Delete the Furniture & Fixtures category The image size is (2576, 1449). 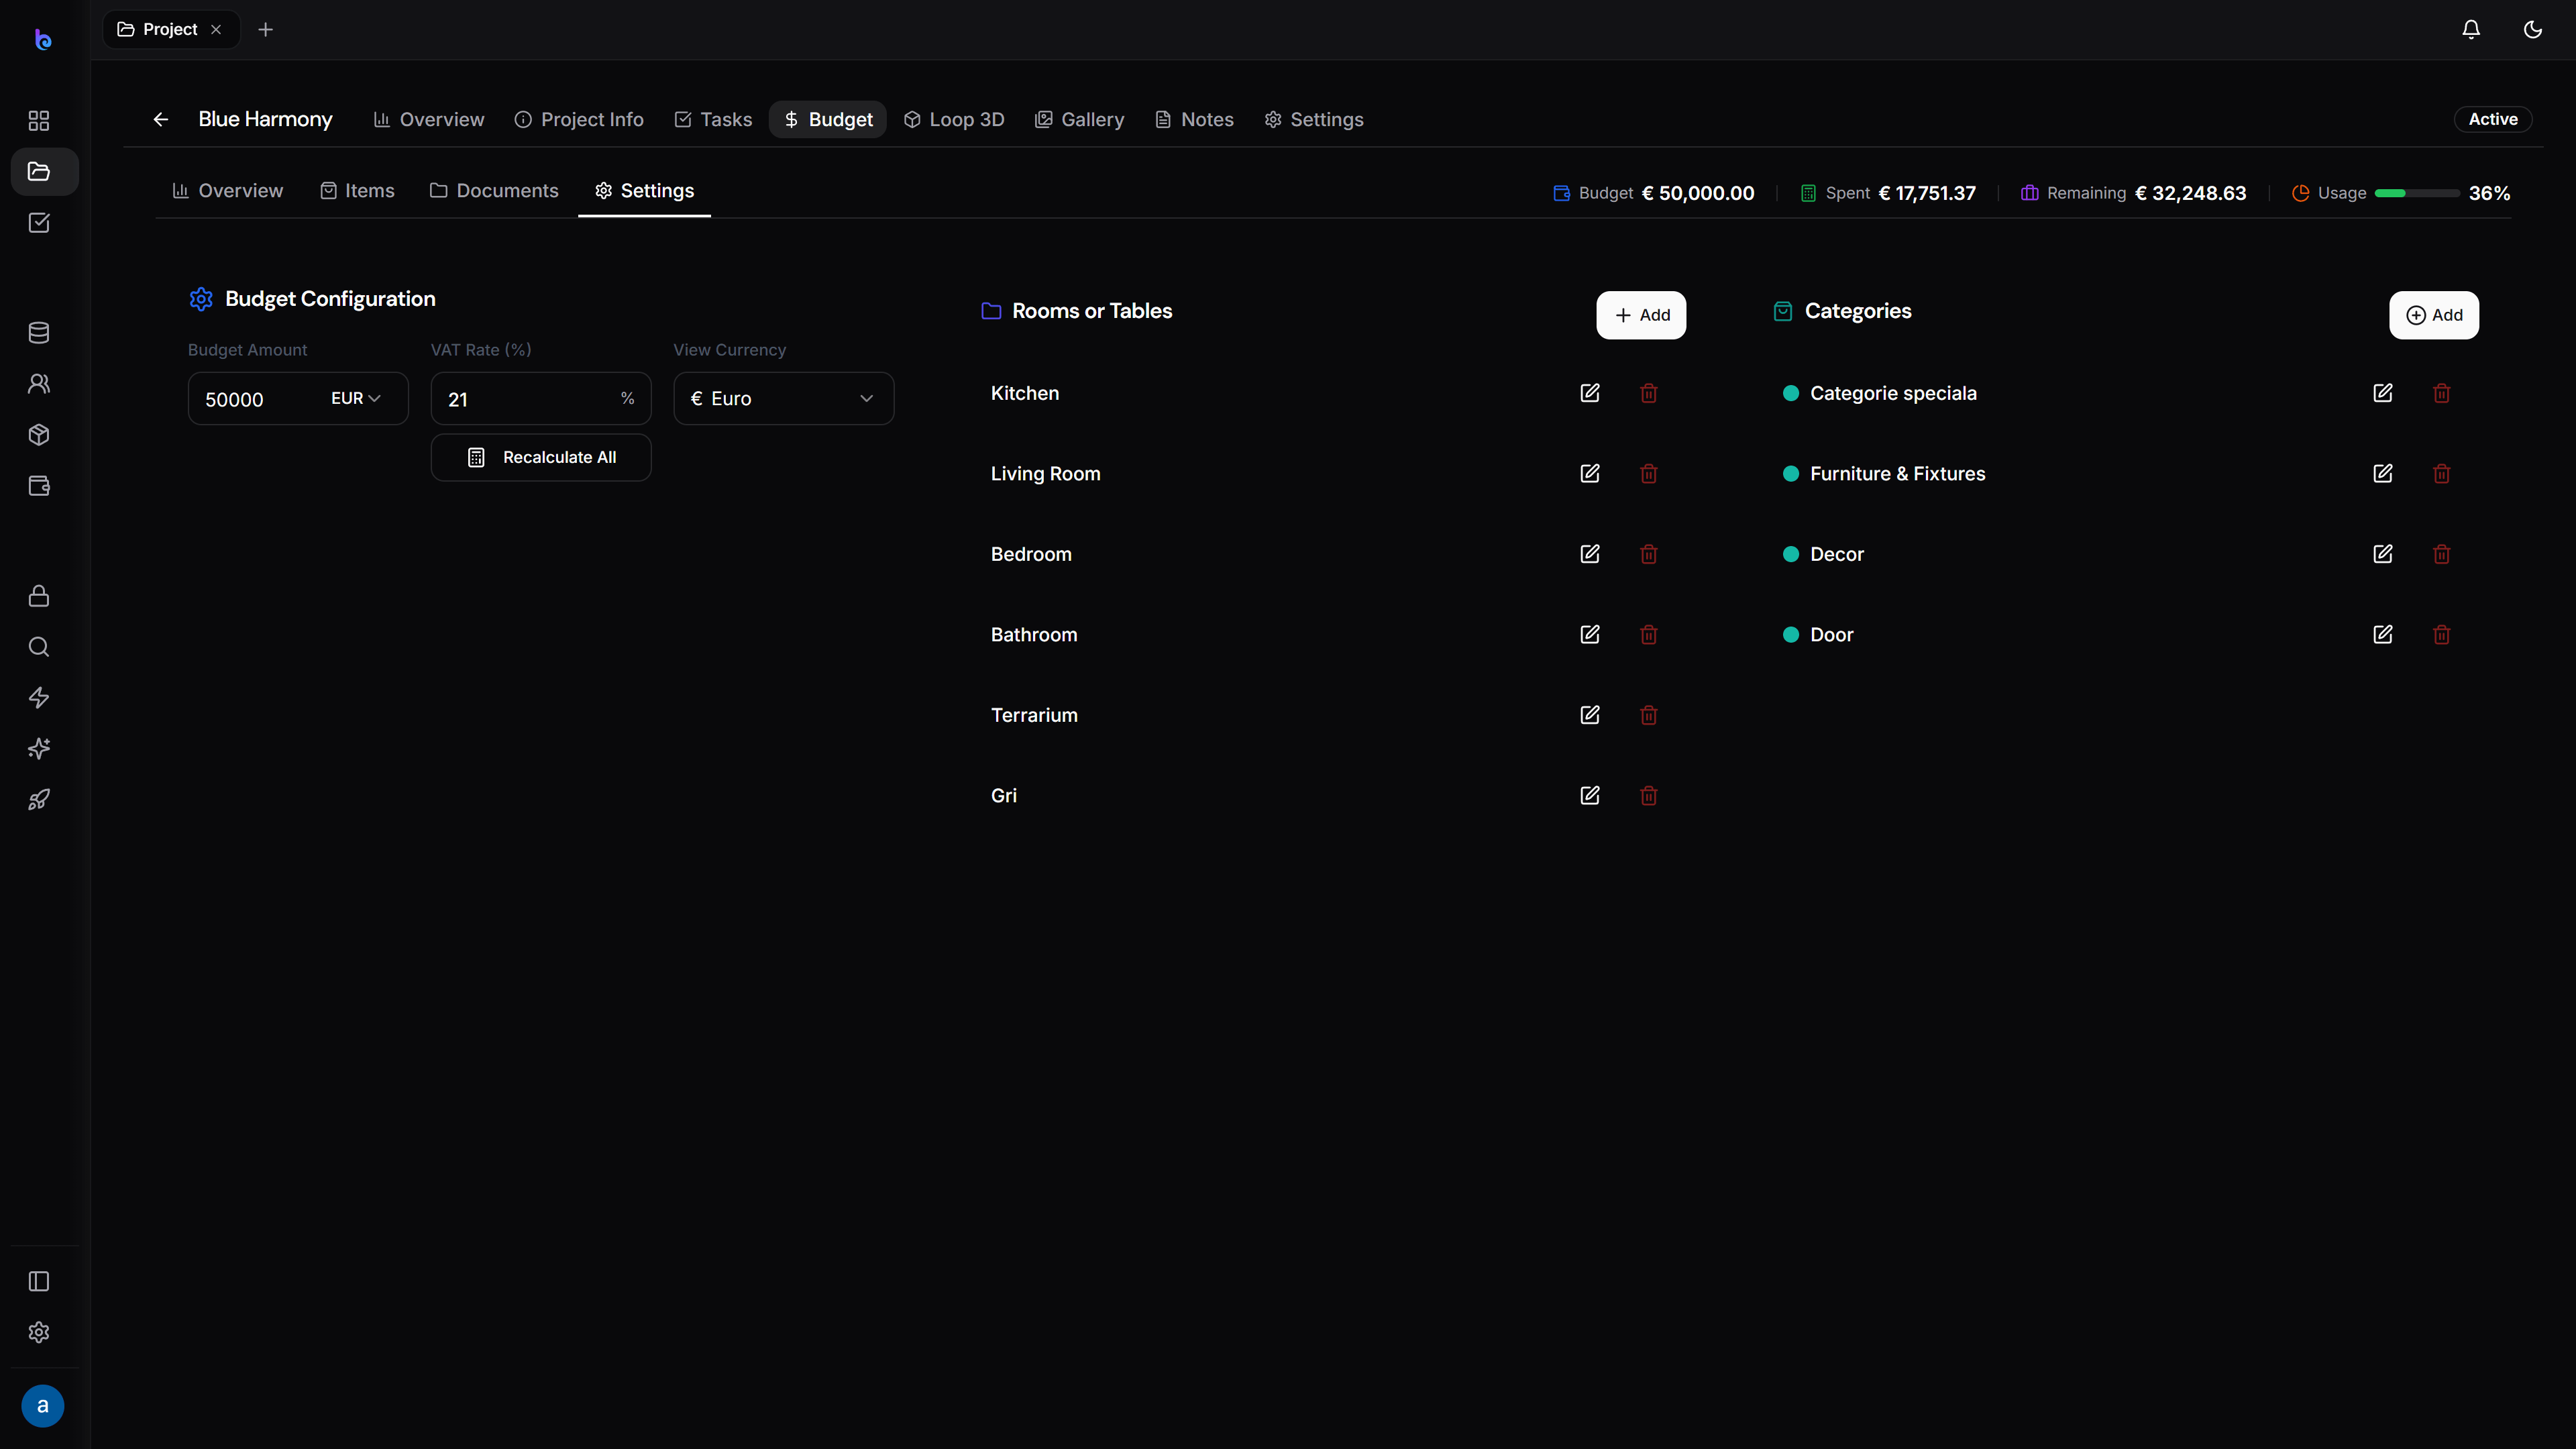2442,474
